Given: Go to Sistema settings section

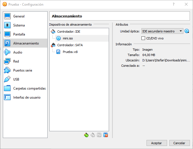Looking at the screenshot, I should pos(19,25).
